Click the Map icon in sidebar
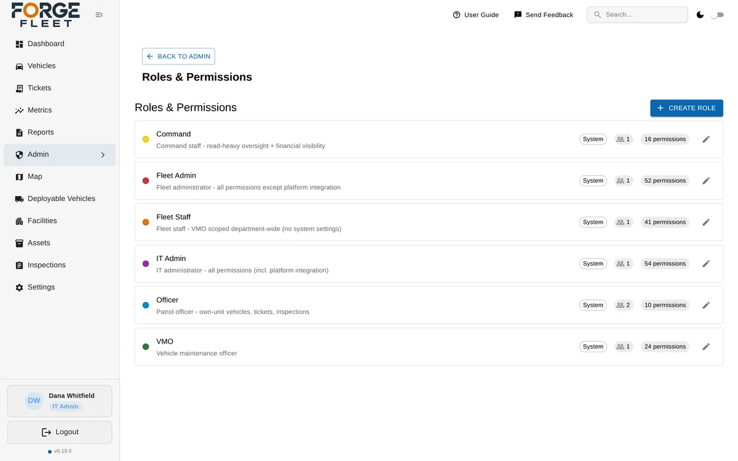This screenshot has height=461, width=738. [x=19, y=177]
